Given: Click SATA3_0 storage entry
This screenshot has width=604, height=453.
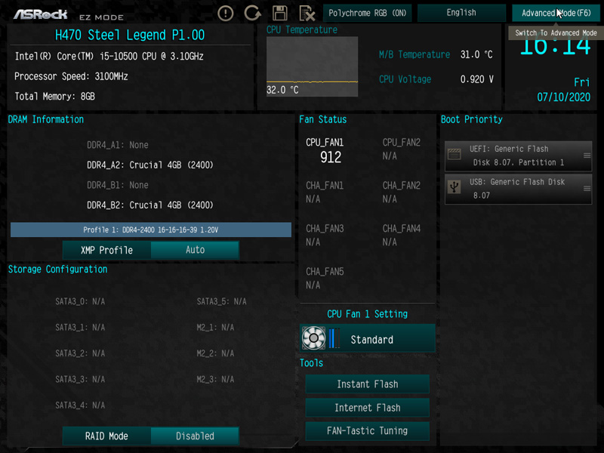Looking at the screenshot, I should [x=80, y=301].
